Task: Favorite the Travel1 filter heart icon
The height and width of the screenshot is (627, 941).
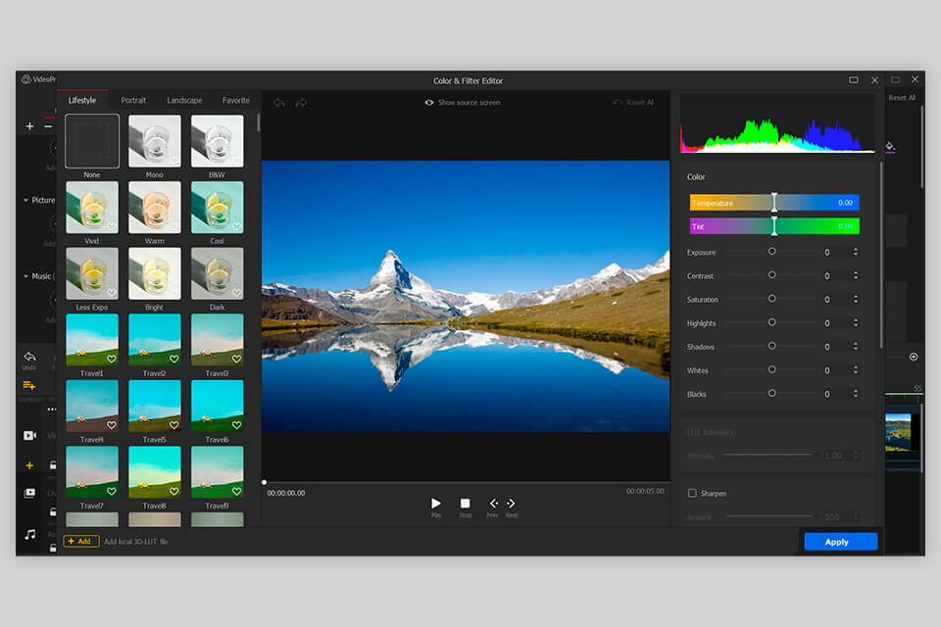Action: [112, 359]
